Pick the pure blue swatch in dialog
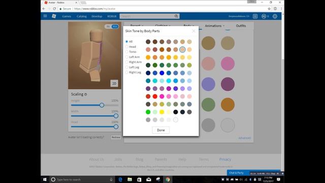 161,73
